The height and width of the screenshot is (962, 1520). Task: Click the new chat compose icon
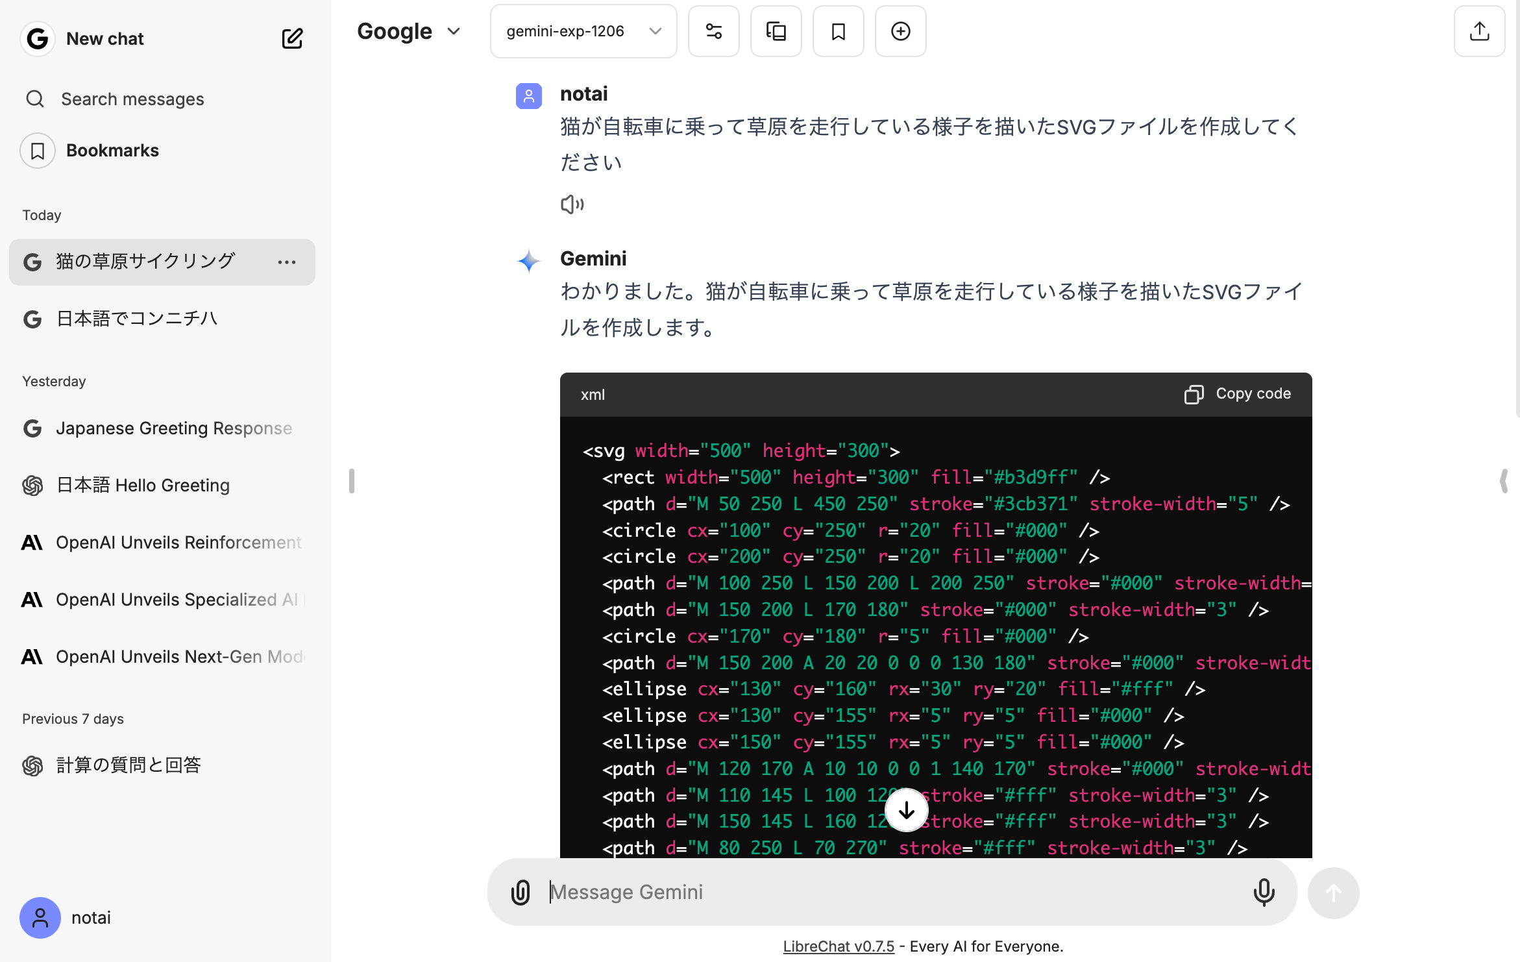(x=292, y=38)
